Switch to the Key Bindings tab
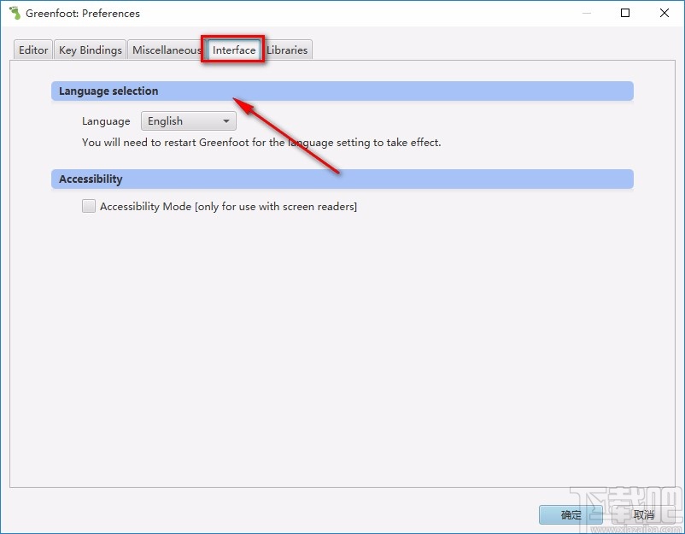The width and height of the screenshot is (685, 534). pos(90,50)
